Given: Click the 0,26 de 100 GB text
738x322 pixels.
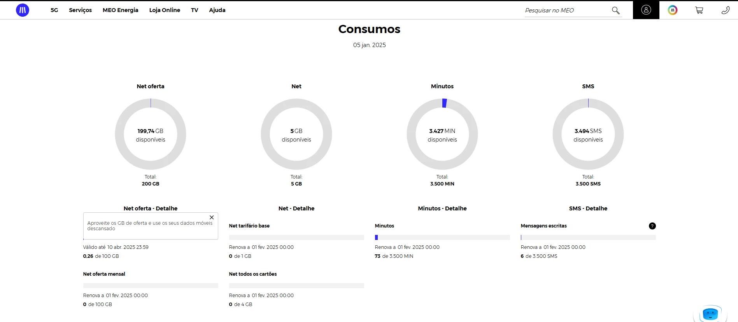Looking at the screenshot, I should click(101, 256).
